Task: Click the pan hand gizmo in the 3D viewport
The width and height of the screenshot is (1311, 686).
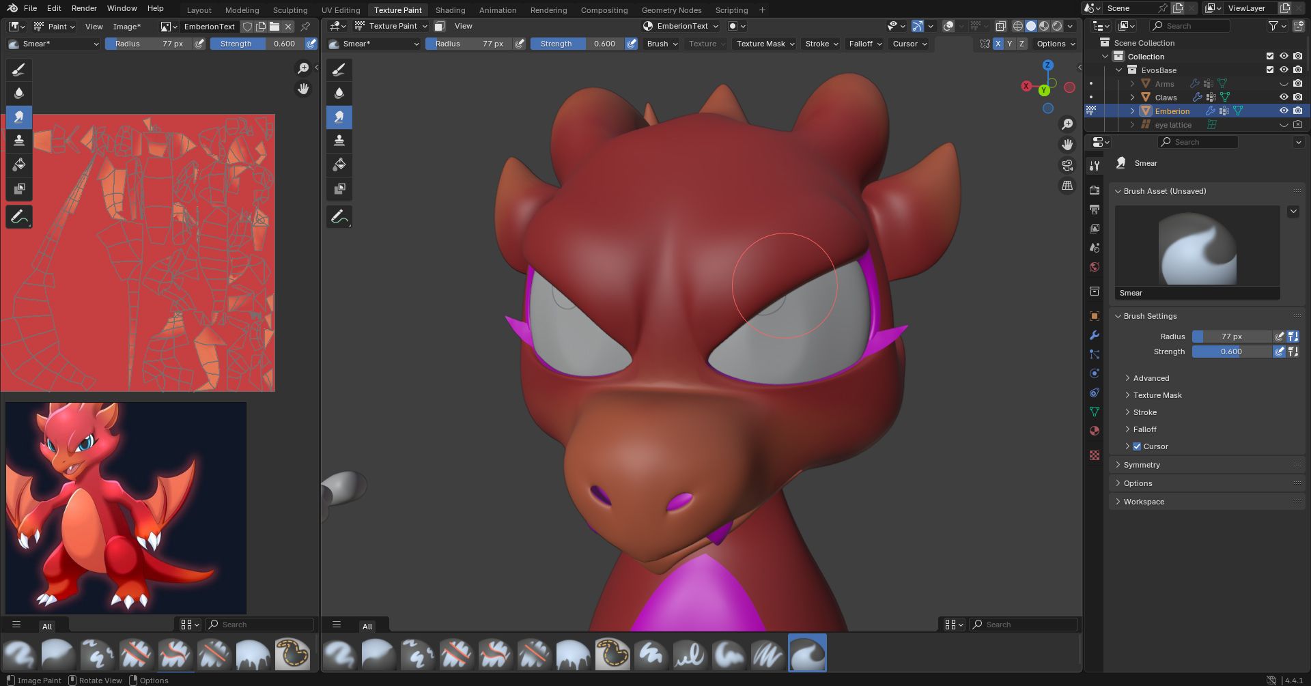Action: click(x=1067, y=145)
